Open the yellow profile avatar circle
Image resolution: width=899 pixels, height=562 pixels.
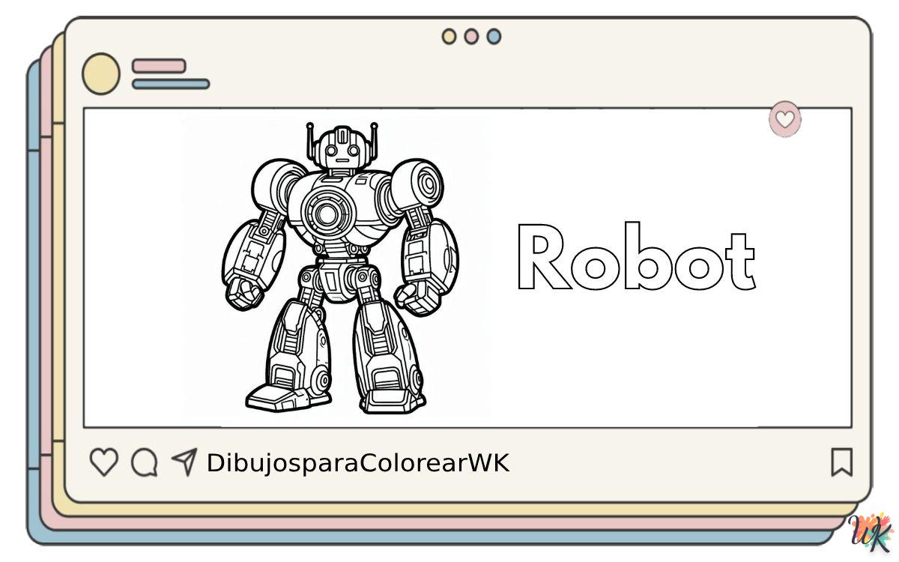pos(100,74)
